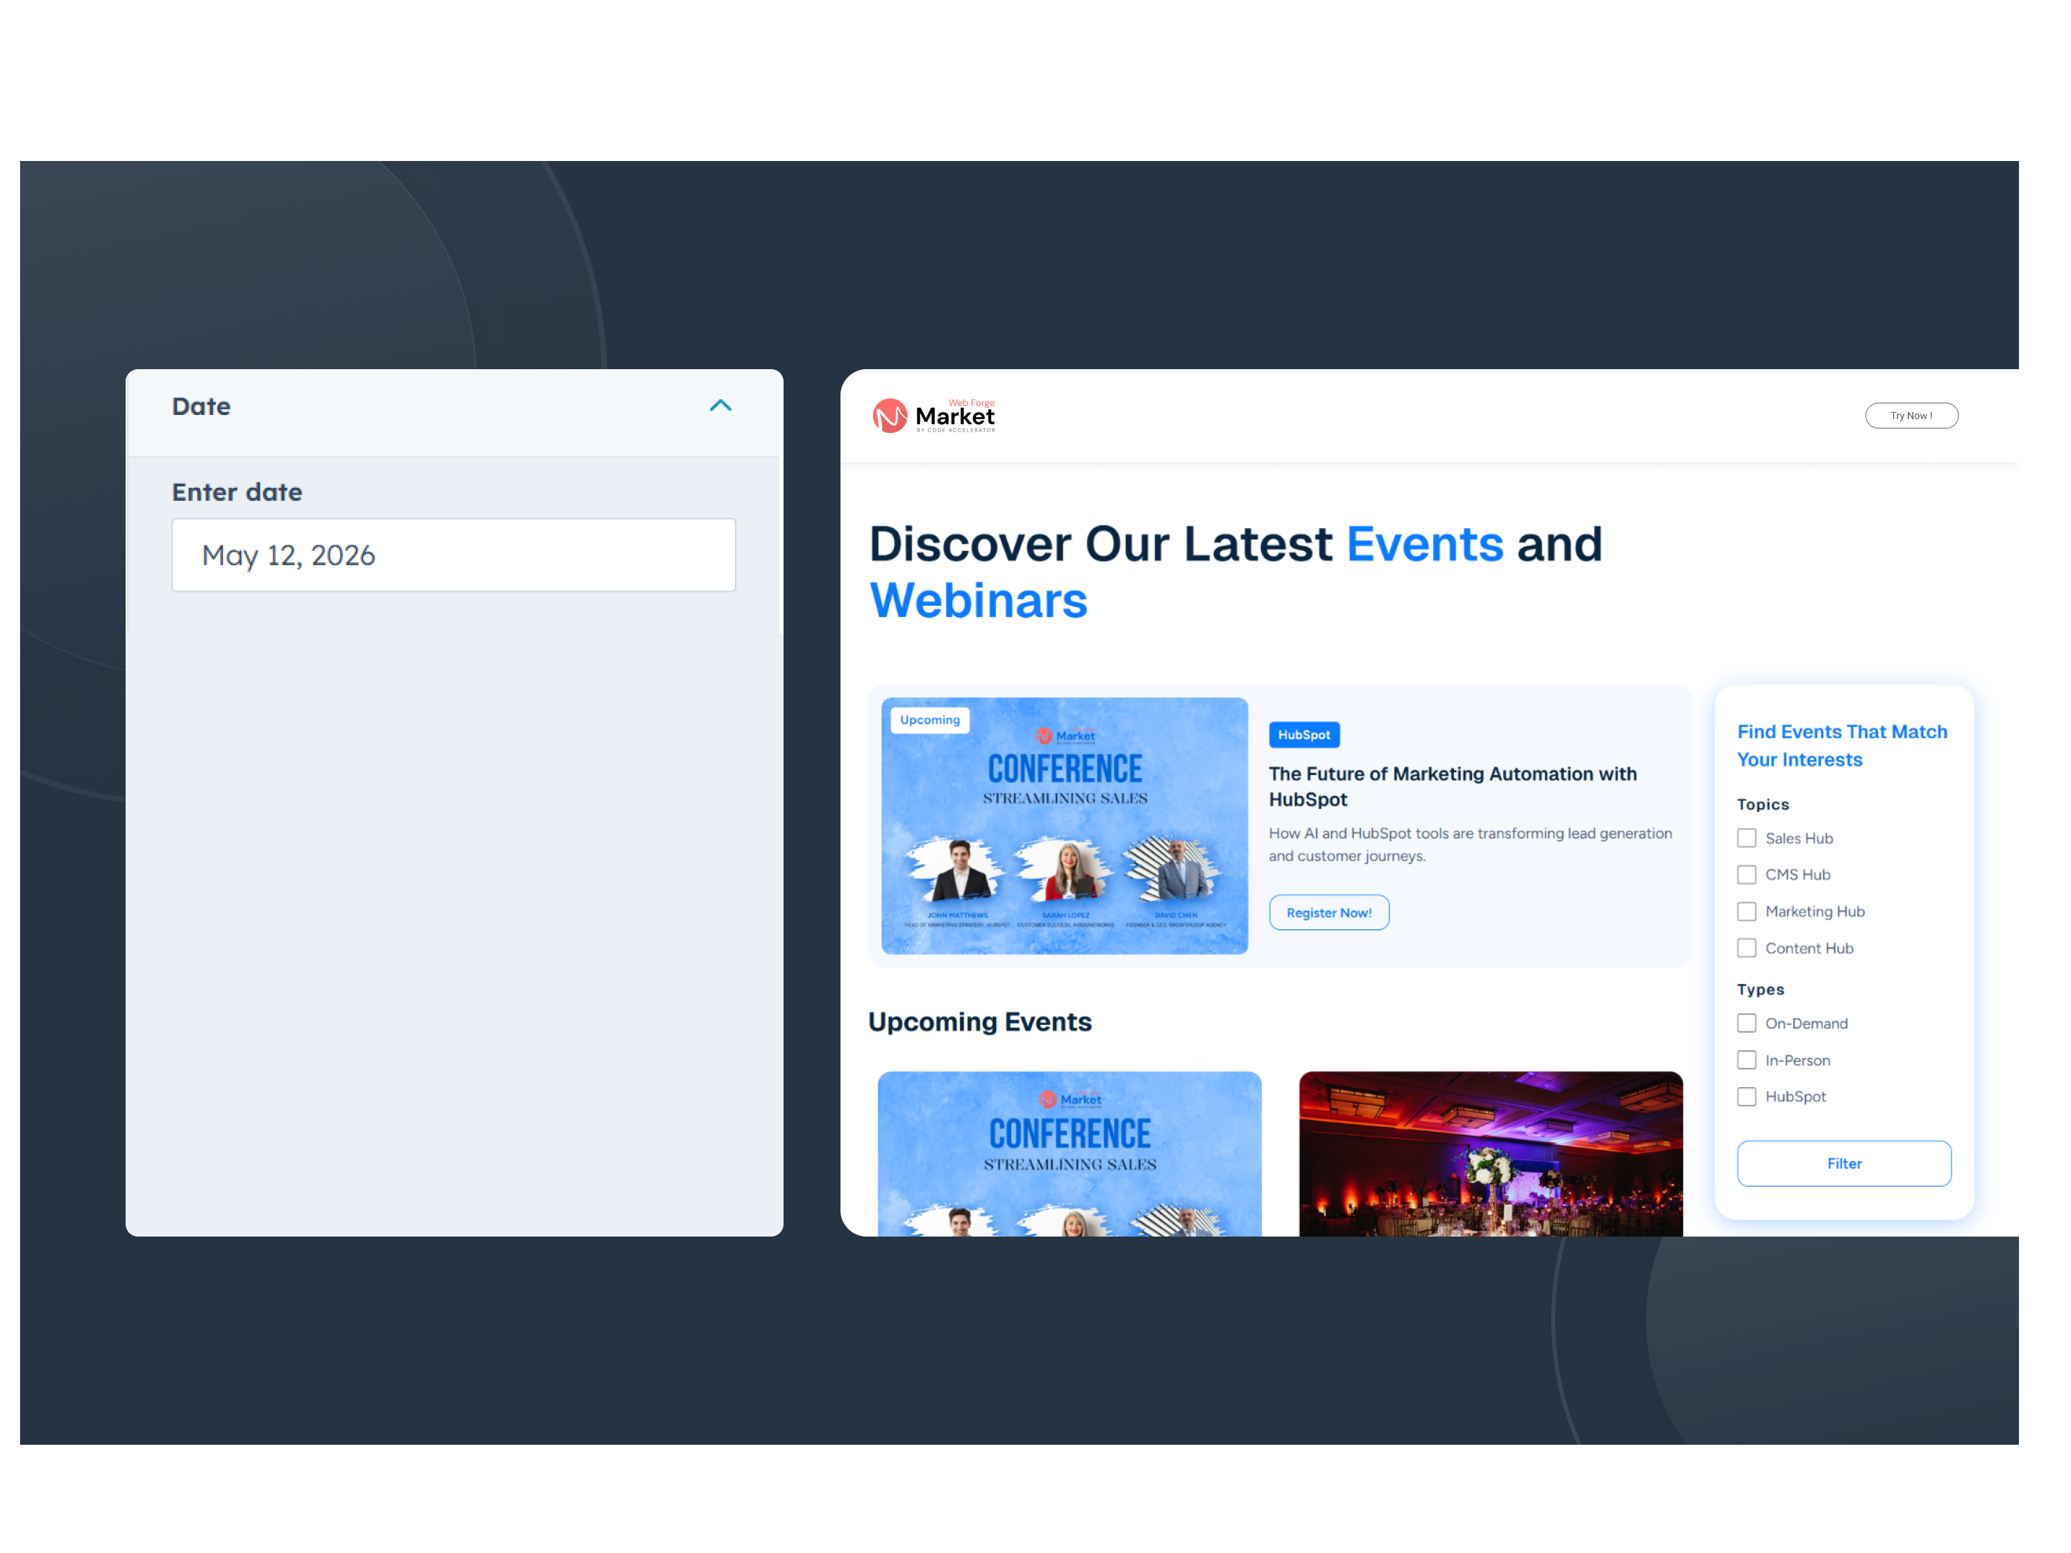Click the Web Forge Market logo
2071x1553 pixels.
tap(933, 416)
